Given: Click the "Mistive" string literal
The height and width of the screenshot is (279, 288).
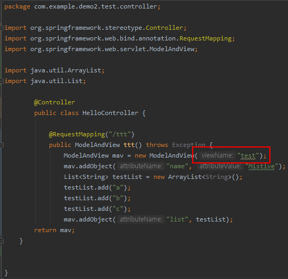Looking at the screenshot, I should coord(261,167).
